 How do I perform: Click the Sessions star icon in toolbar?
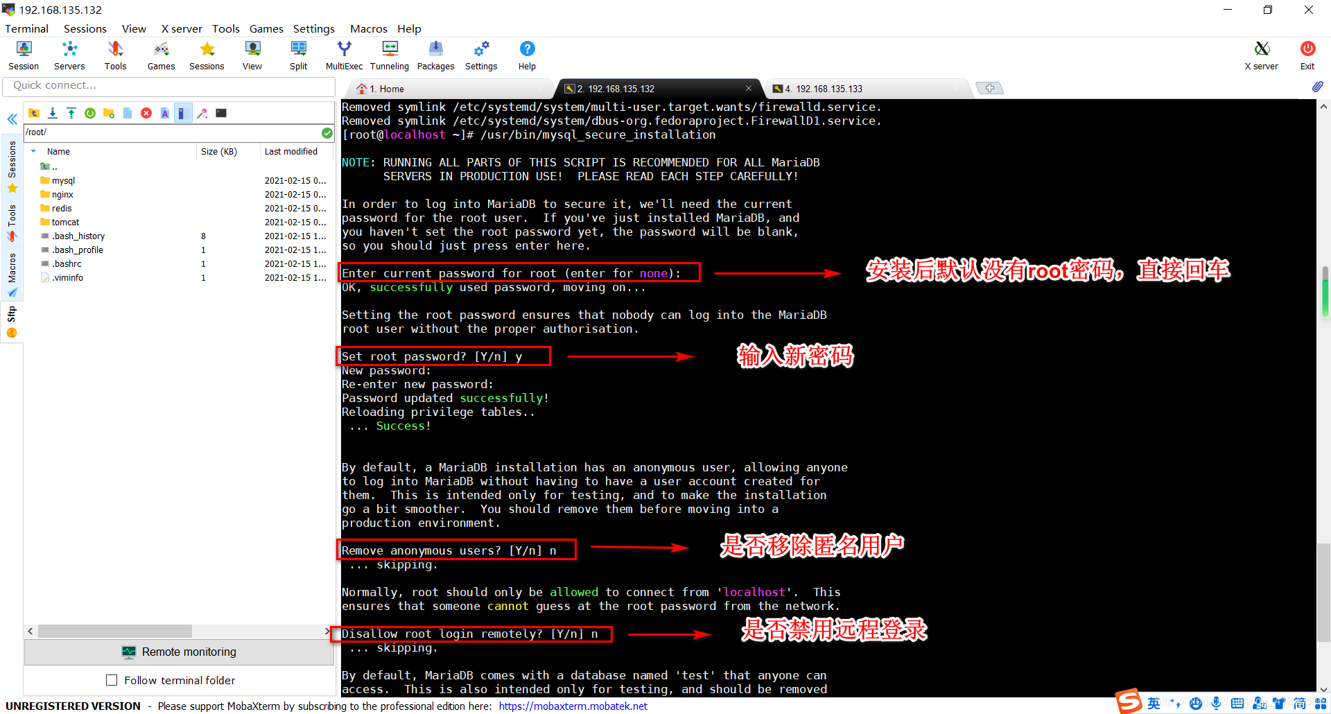(207, 55)
